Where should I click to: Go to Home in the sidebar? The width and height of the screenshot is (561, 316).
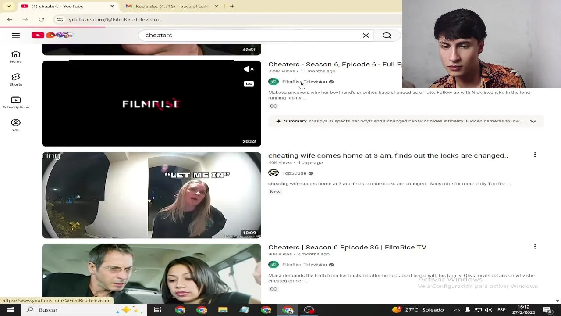16,57
